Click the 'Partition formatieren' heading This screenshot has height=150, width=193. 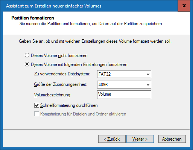click(x=33, y=18)
